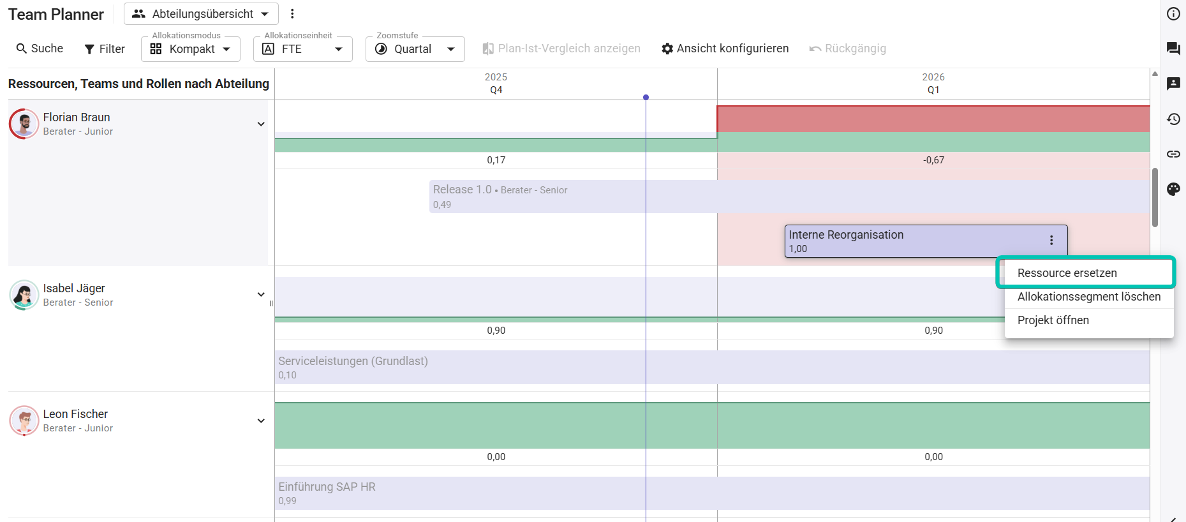Open the Allokationseinheit FTE dropdown
Screen dimensions: 1186x522
click(x=302, y=49)
